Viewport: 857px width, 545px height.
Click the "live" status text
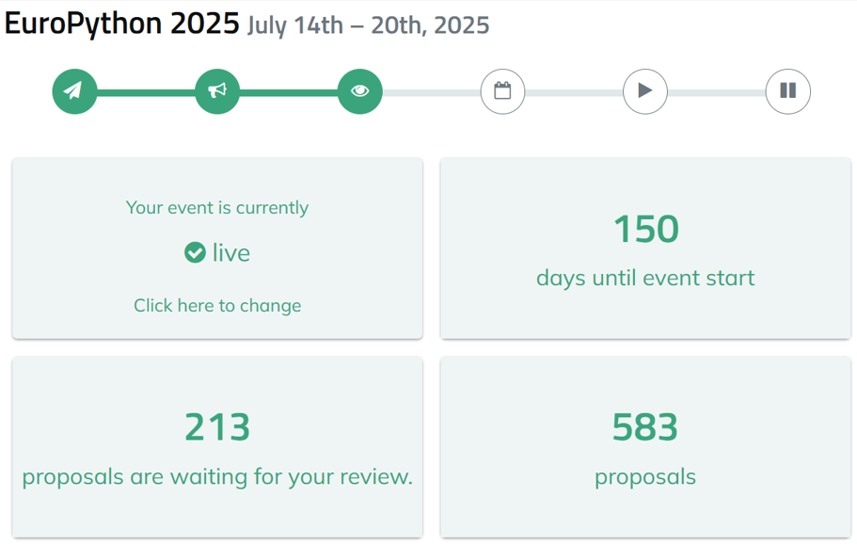(231, 252)
